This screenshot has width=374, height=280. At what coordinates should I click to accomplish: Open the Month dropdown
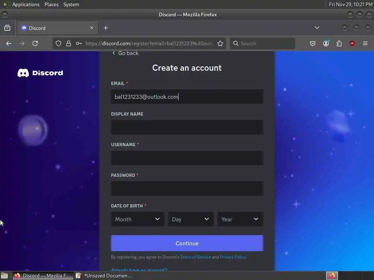click(138, 219)
